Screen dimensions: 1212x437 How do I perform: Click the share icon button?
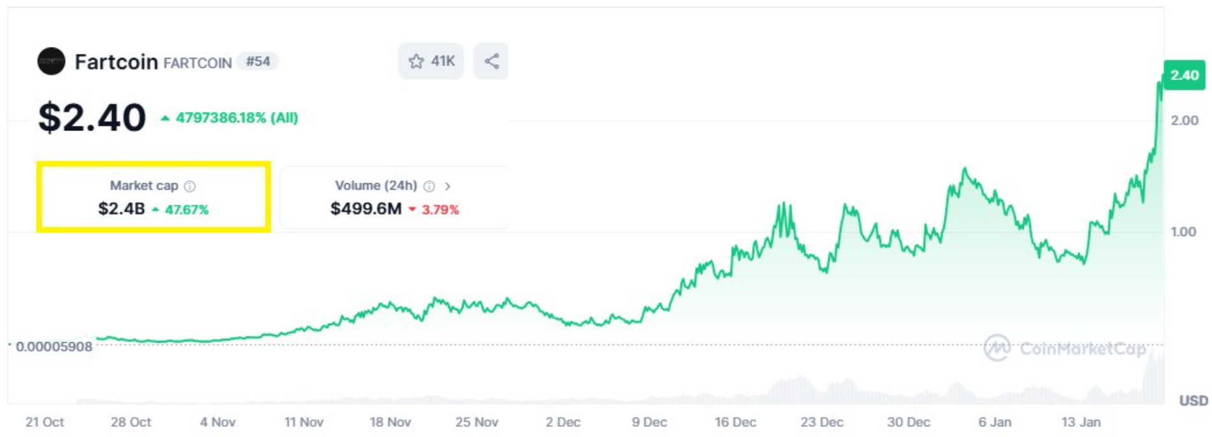click(491, 61)
